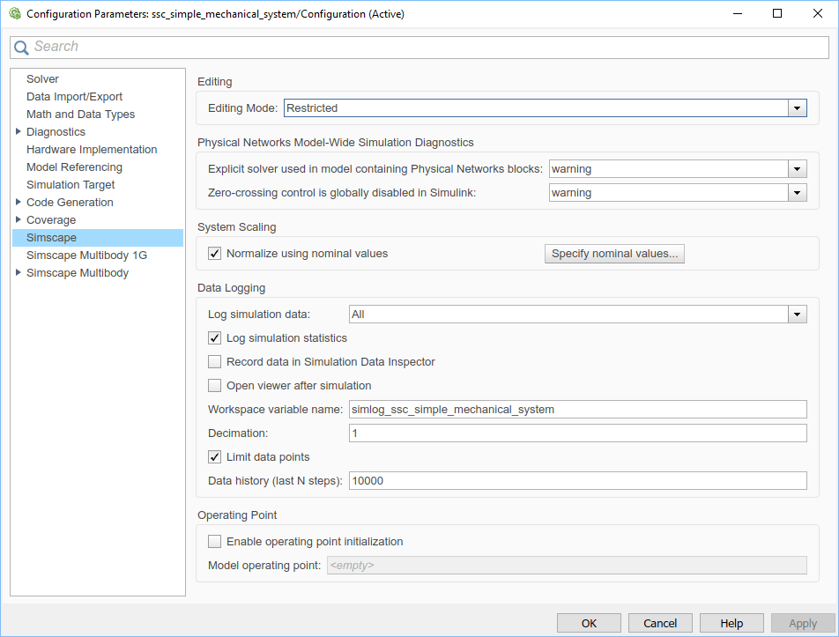This screenshot has width=839, height=637.
Task: Open the Diagnostics pane
Action: tap(56, 131)
